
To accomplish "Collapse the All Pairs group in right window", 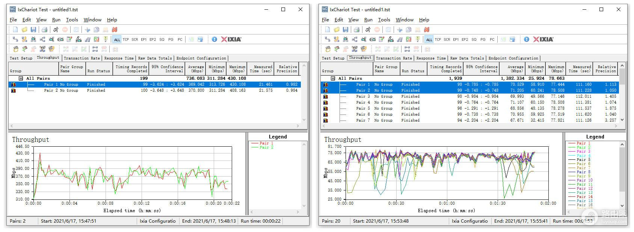I will pyautogui.click(x=333, y=79).
